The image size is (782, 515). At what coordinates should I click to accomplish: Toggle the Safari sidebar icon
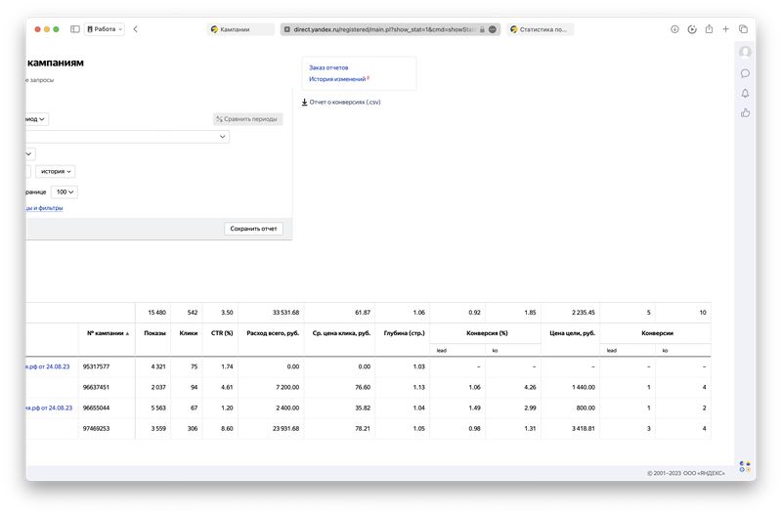[75, 29]
